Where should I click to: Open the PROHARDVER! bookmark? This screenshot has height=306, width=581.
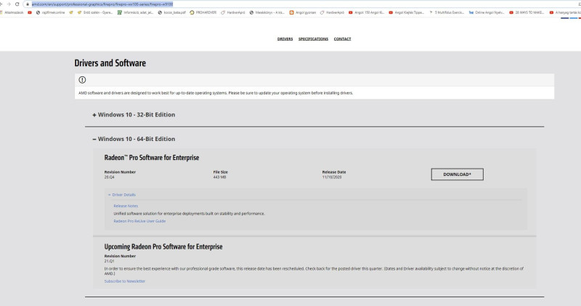pos(203,12)
